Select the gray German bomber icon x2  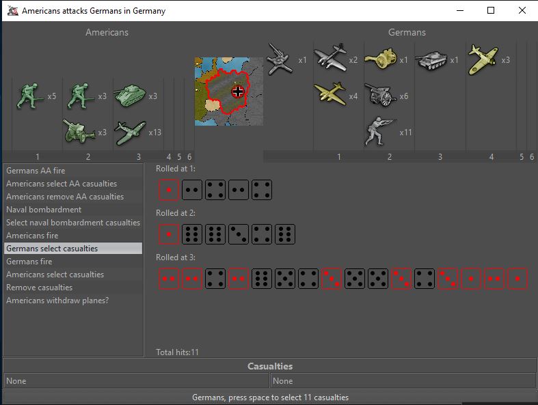point(330,57)
